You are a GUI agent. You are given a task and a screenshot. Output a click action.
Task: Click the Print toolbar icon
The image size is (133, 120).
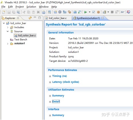pos(44,12)
